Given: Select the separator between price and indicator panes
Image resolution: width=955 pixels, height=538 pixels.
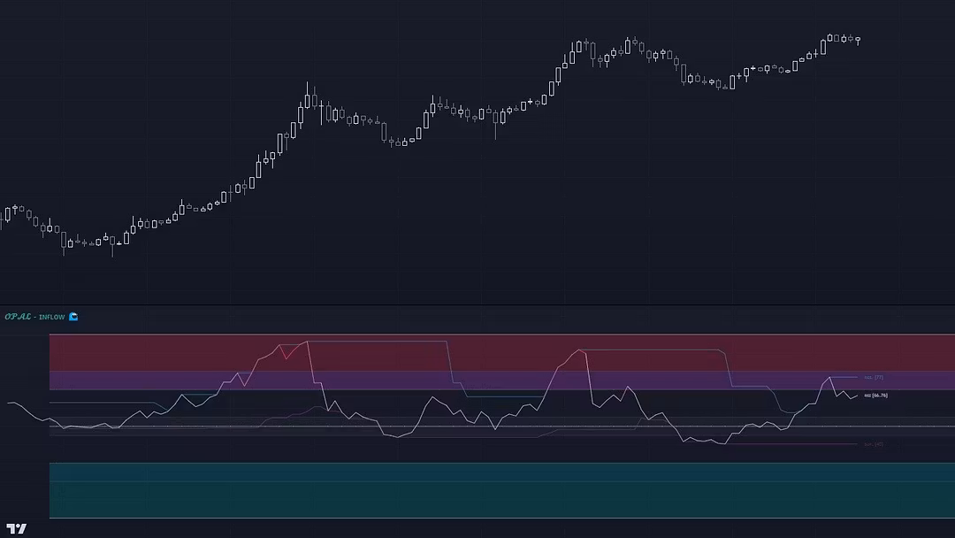Looking at the screenshot, I should click(x=477, y=305).
